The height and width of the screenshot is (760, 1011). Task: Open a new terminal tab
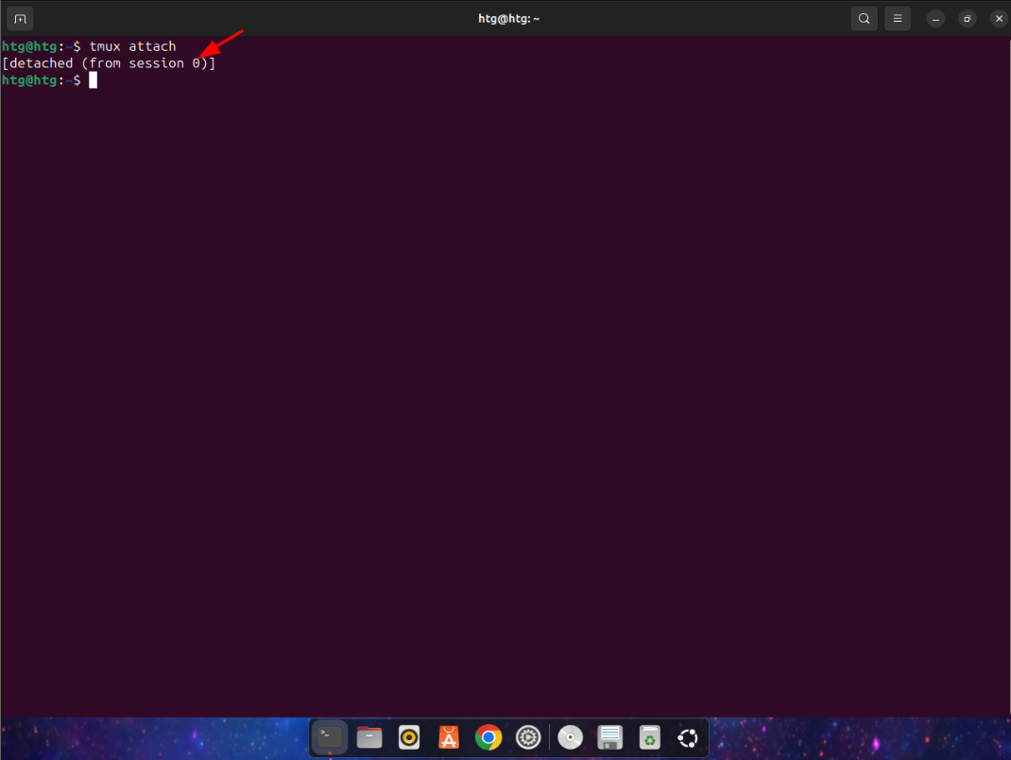tap(20, 19)
